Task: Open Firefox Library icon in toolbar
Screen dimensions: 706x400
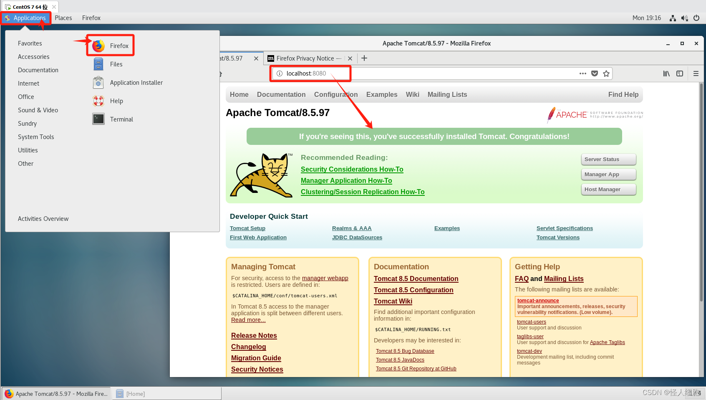Action: (x=666, y=73)
